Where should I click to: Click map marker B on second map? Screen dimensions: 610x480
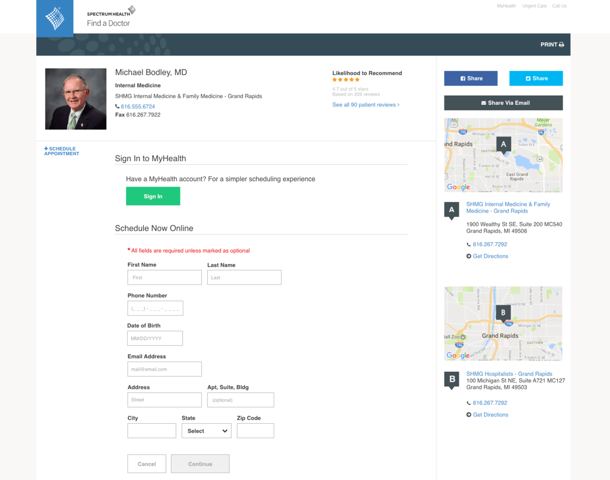pos(503,314)
